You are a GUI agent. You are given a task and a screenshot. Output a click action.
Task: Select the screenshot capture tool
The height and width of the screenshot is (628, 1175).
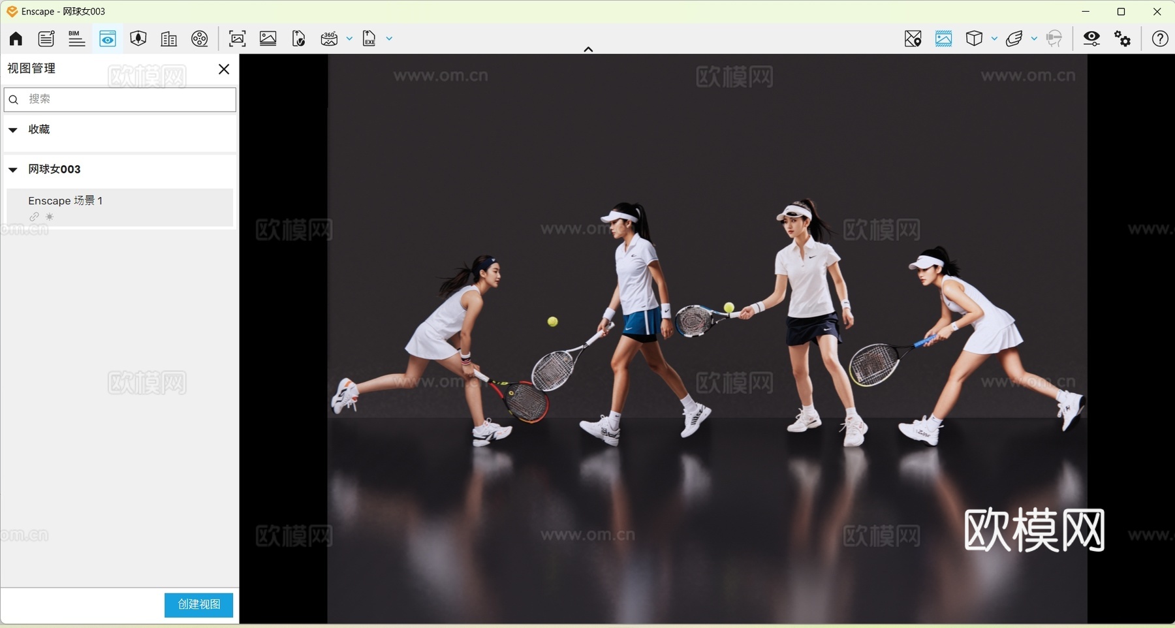click(238, 39)
